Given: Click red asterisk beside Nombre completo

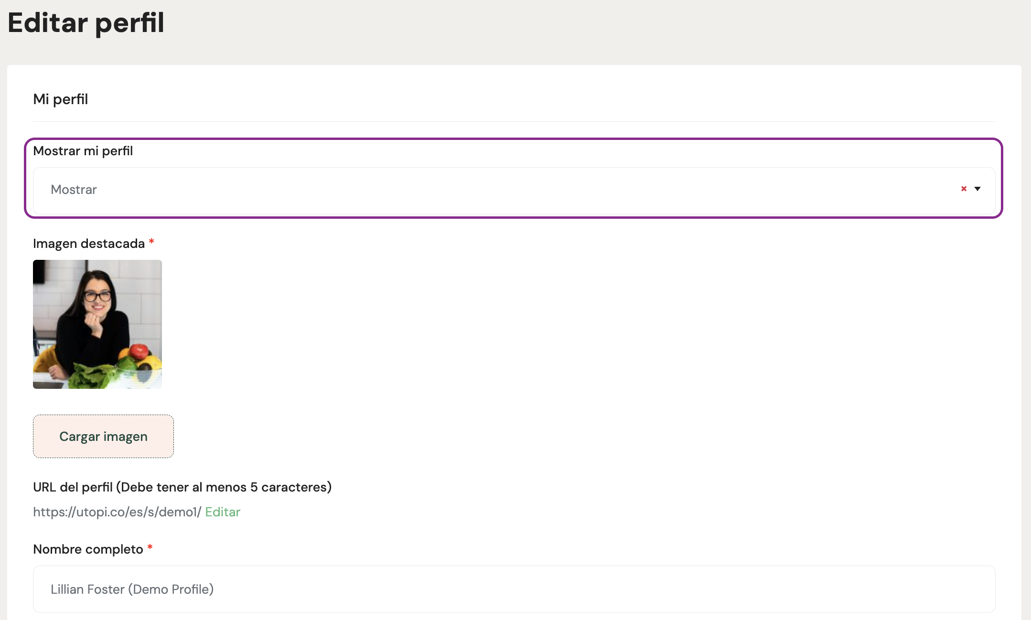Looking at the screenshot, I should [x=150, y=547].
